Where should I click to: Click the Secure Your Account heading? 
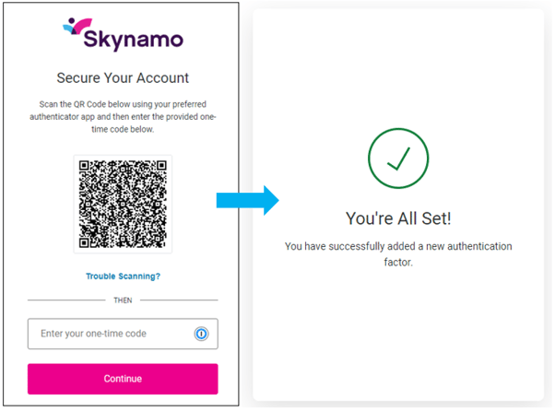pos(123,77)
